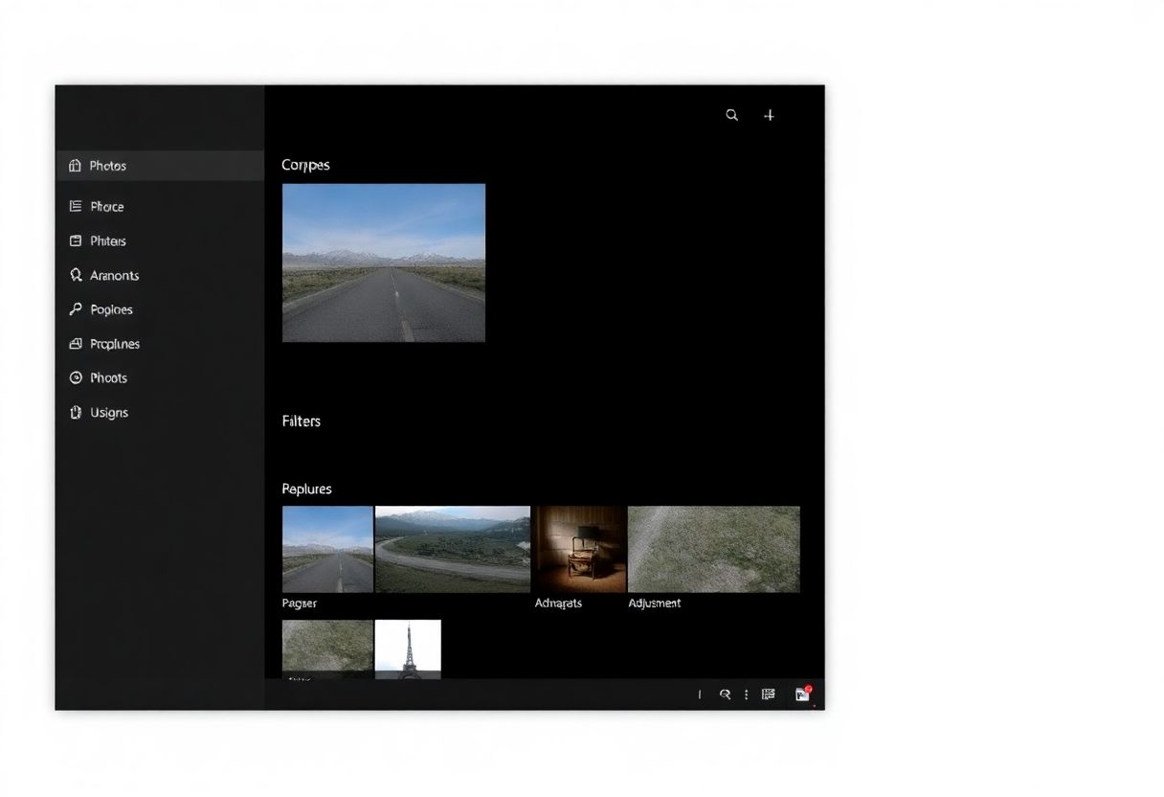Open the Filters icon in the sidebar
1164x797 pixels.
77,240
